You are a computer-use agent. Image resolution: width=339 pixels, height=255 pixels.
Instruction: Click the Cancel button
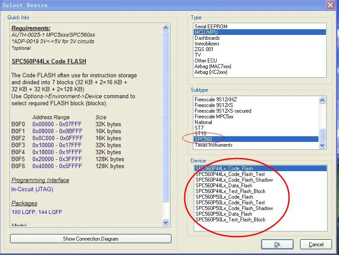pyautogui.click(x=316, y=244)
